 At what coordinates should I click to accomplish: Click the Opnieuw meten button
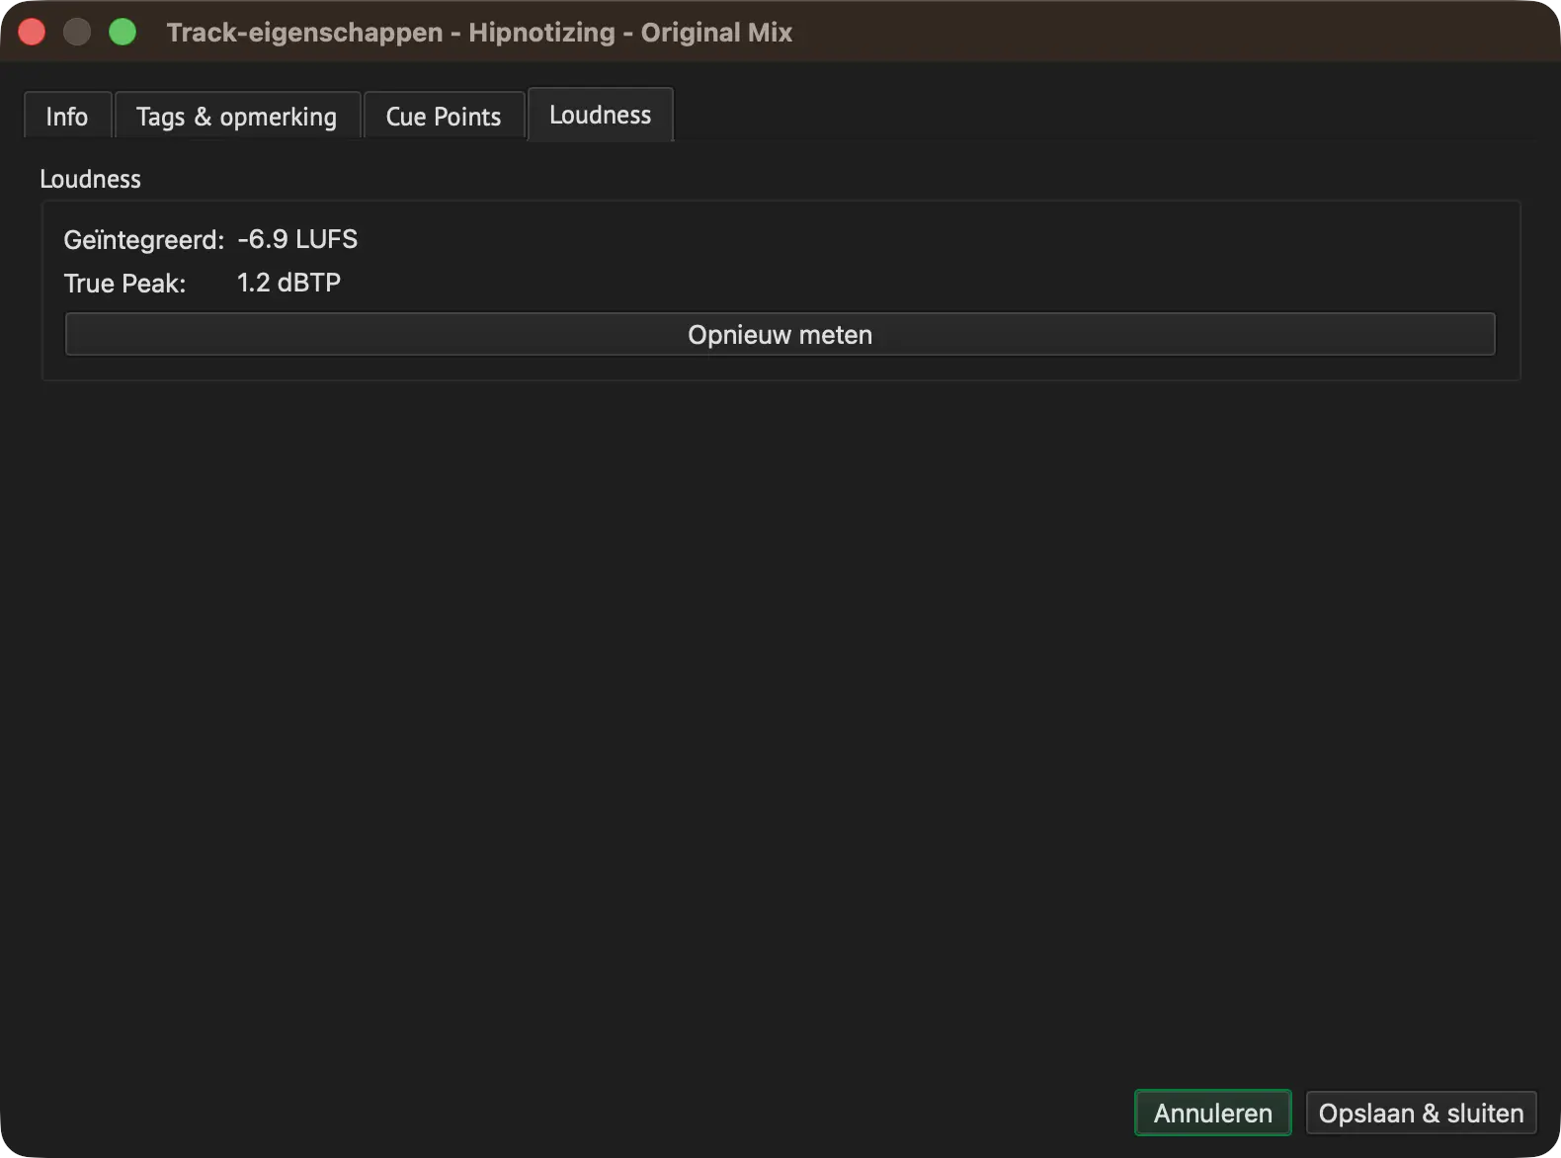tap(780, 335)
